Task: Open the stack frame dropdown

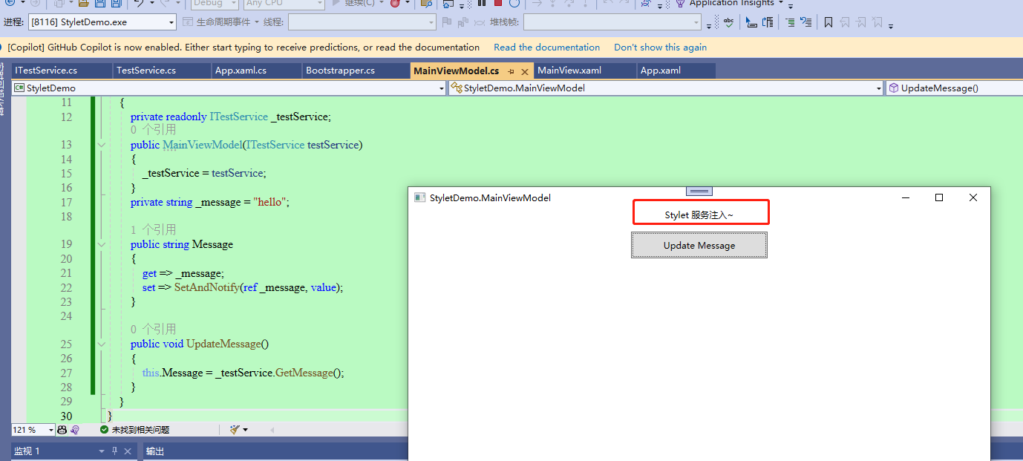Action: [x=696, y=22]
